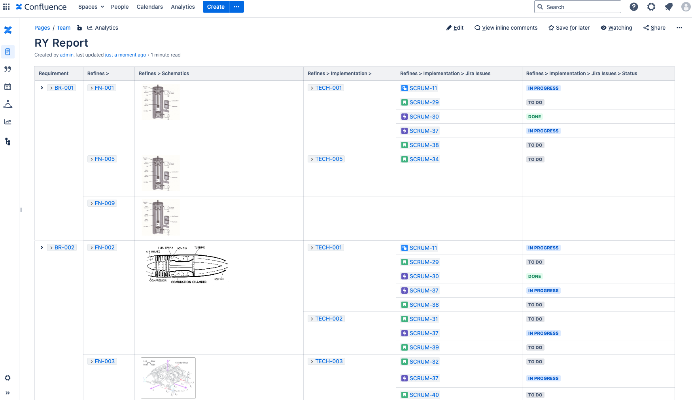692x400 pixels.
Task: Open the Calendars icon in left sidebar
Action: [x=8, y=87]
